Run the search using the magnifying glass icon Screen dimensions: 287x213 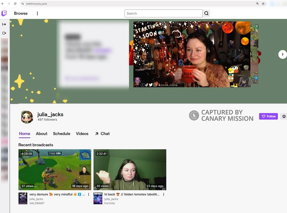[206, 13]
